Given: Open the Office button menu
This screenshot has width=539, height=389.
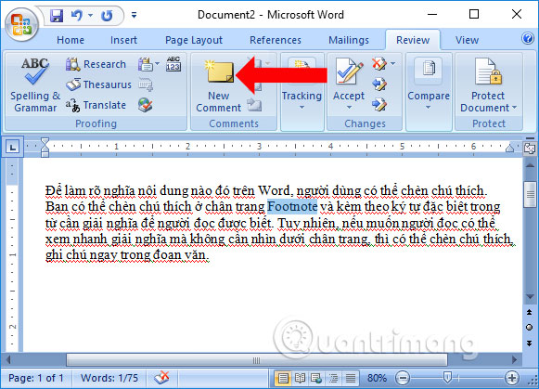Looking at the screenshot, I should pyautogui.click(x=21, y=24).
